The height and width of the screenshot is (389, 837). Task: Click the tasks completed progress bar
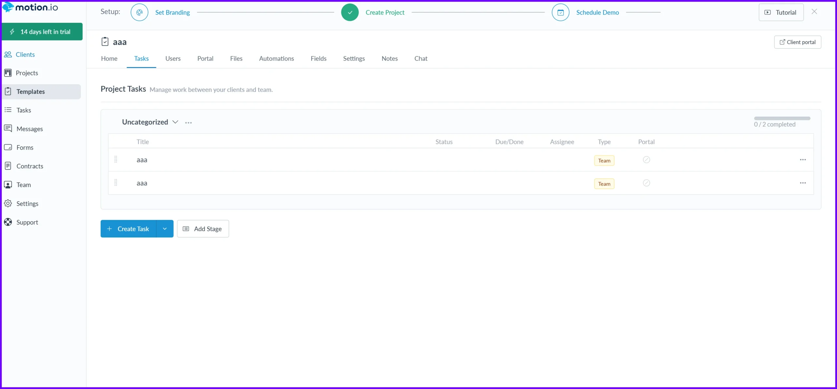[x=782, y=118]
